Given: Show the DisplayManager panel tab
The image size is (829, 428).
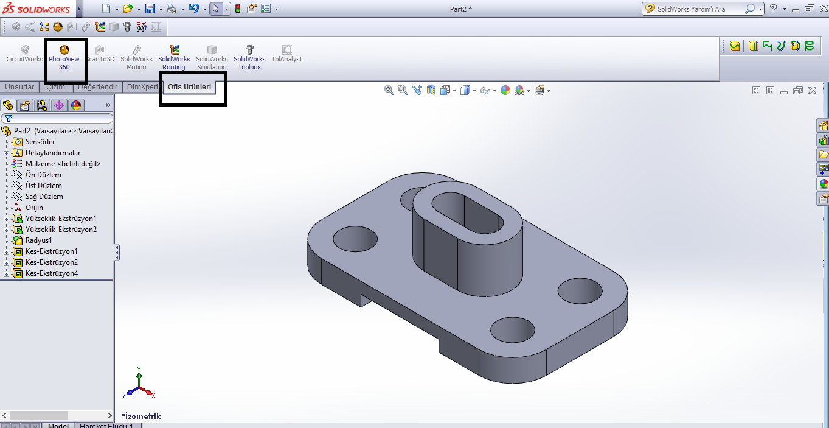Looking at the screenshot, I should pyautogui.click(x=75, y=105).
